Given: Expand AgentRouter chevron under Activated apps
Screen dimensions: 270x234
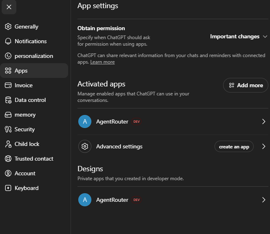Looking at the screenshot, I should pos(263,121).
